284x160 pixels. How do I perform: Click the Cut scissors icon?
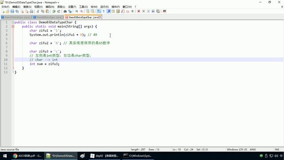38,11
